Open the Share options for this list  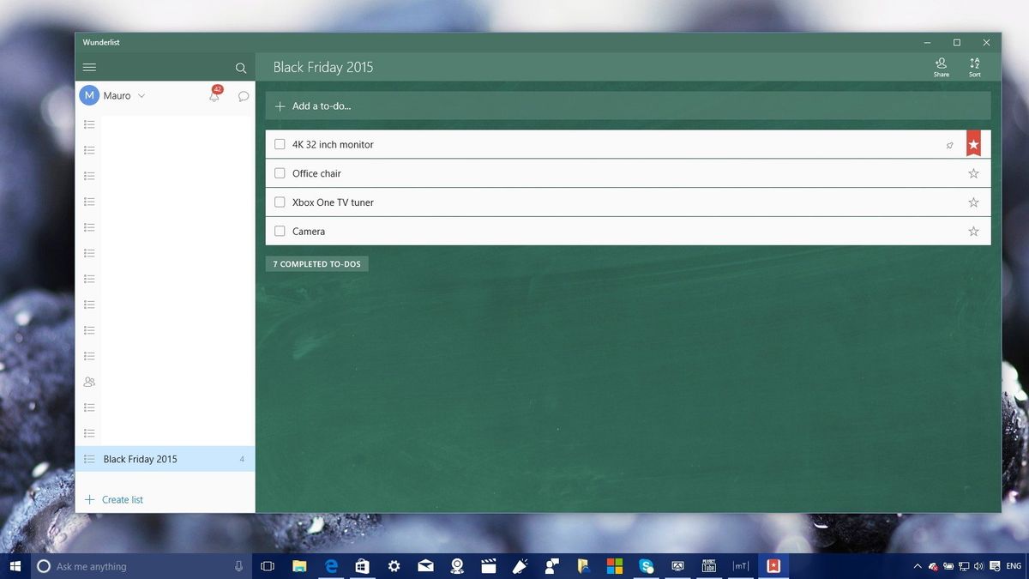tap(941, 65)
